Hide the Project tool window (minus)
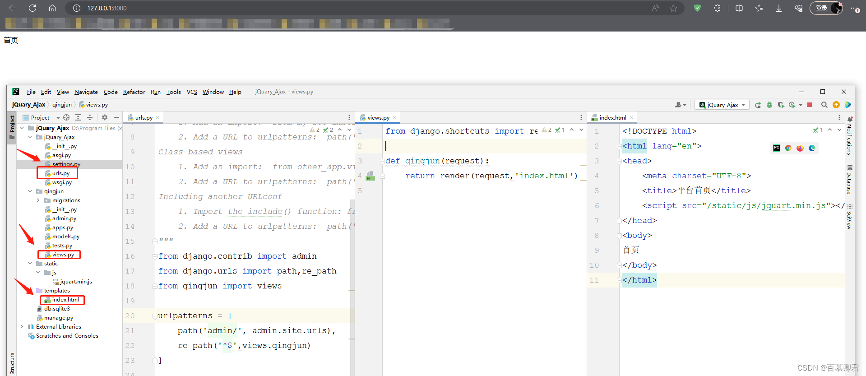This screenshot has height=376, width=866. 116,117
